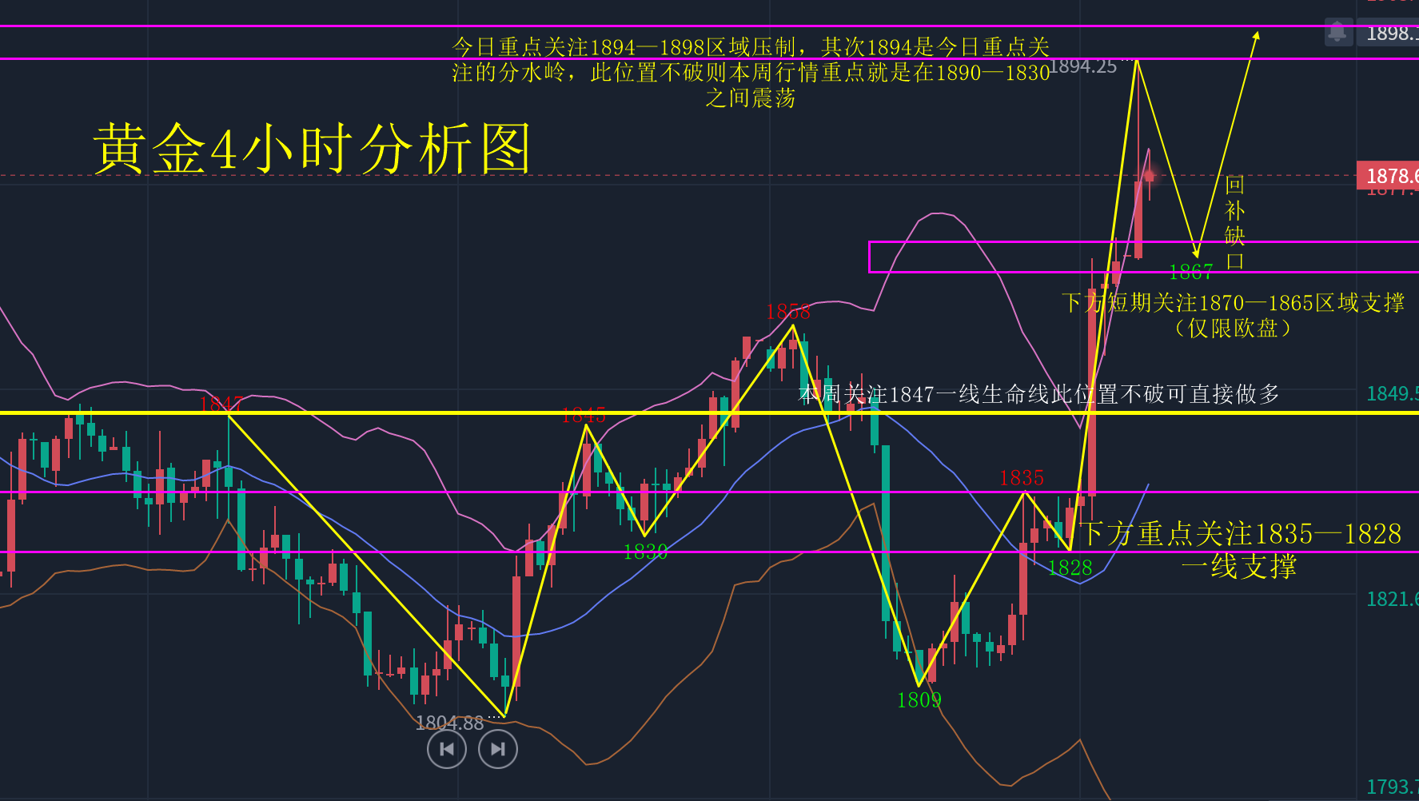Click the 1894.25 high price marker

point(1083,66)
